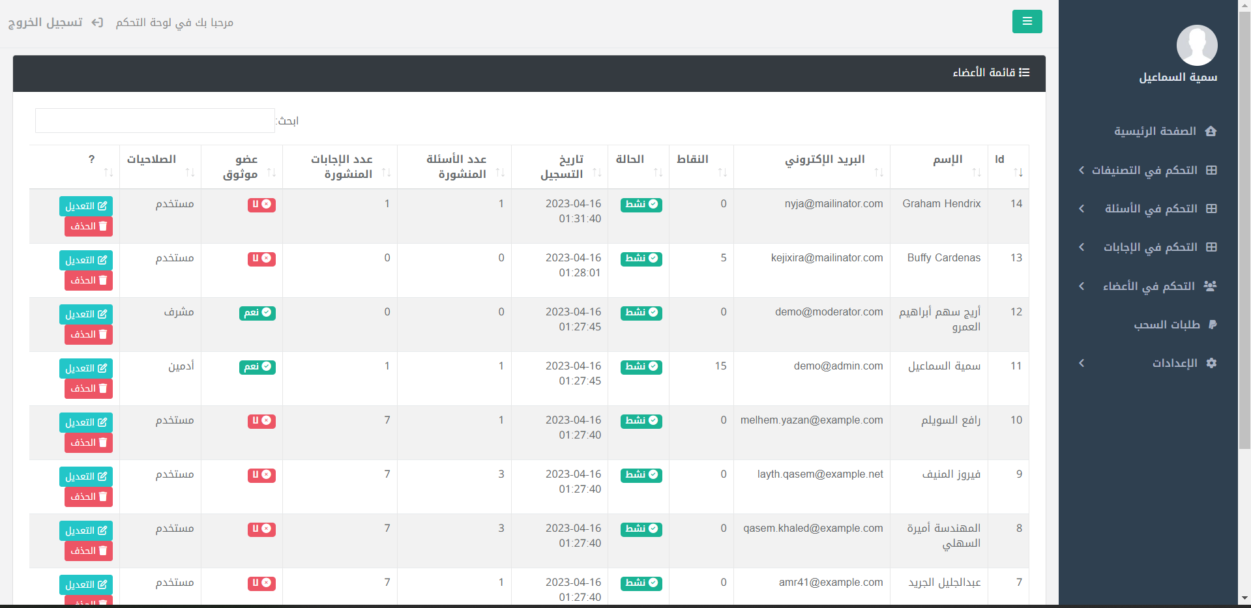Click the grid icon beside التحكم في الأسئلة
This screenshot has height=608, width=1251.
[1211, 209]
